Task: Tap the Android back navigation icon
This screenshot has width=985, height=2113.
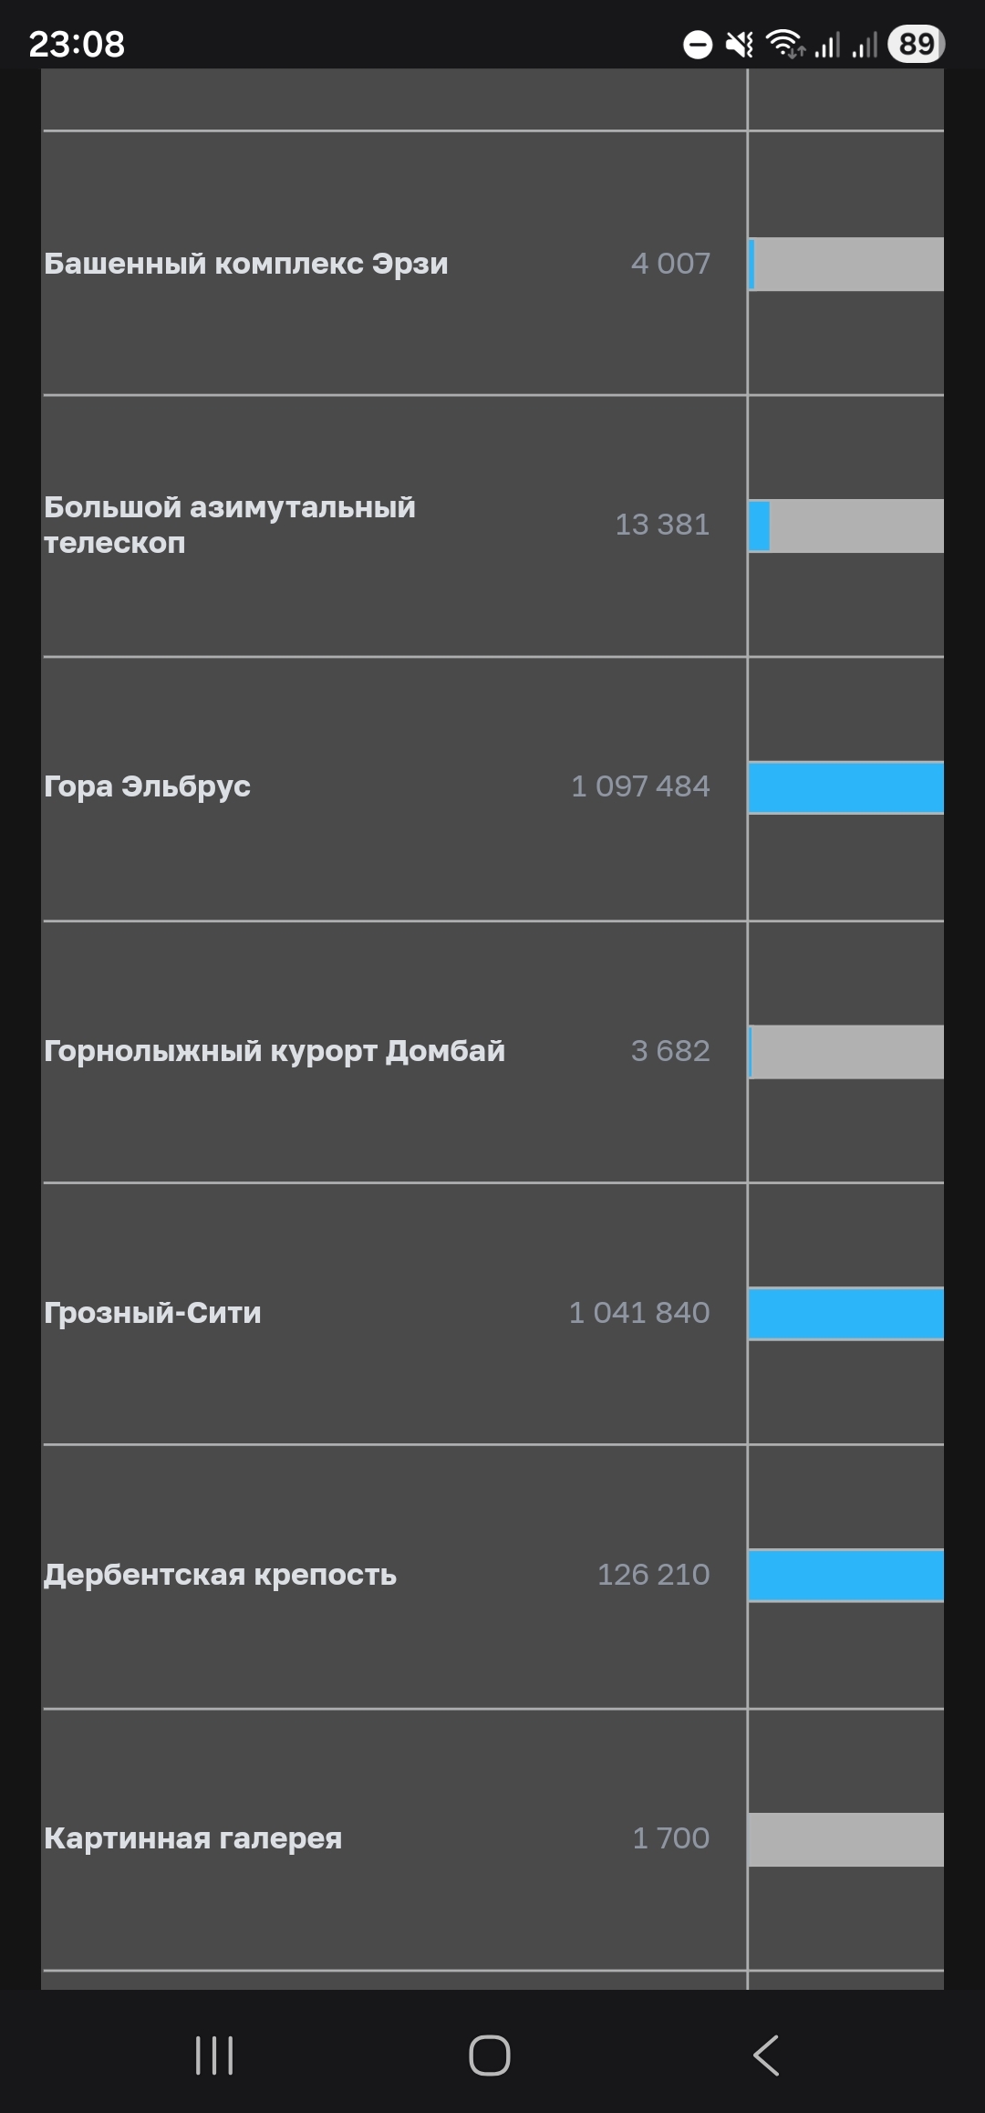Action: 766,2056
